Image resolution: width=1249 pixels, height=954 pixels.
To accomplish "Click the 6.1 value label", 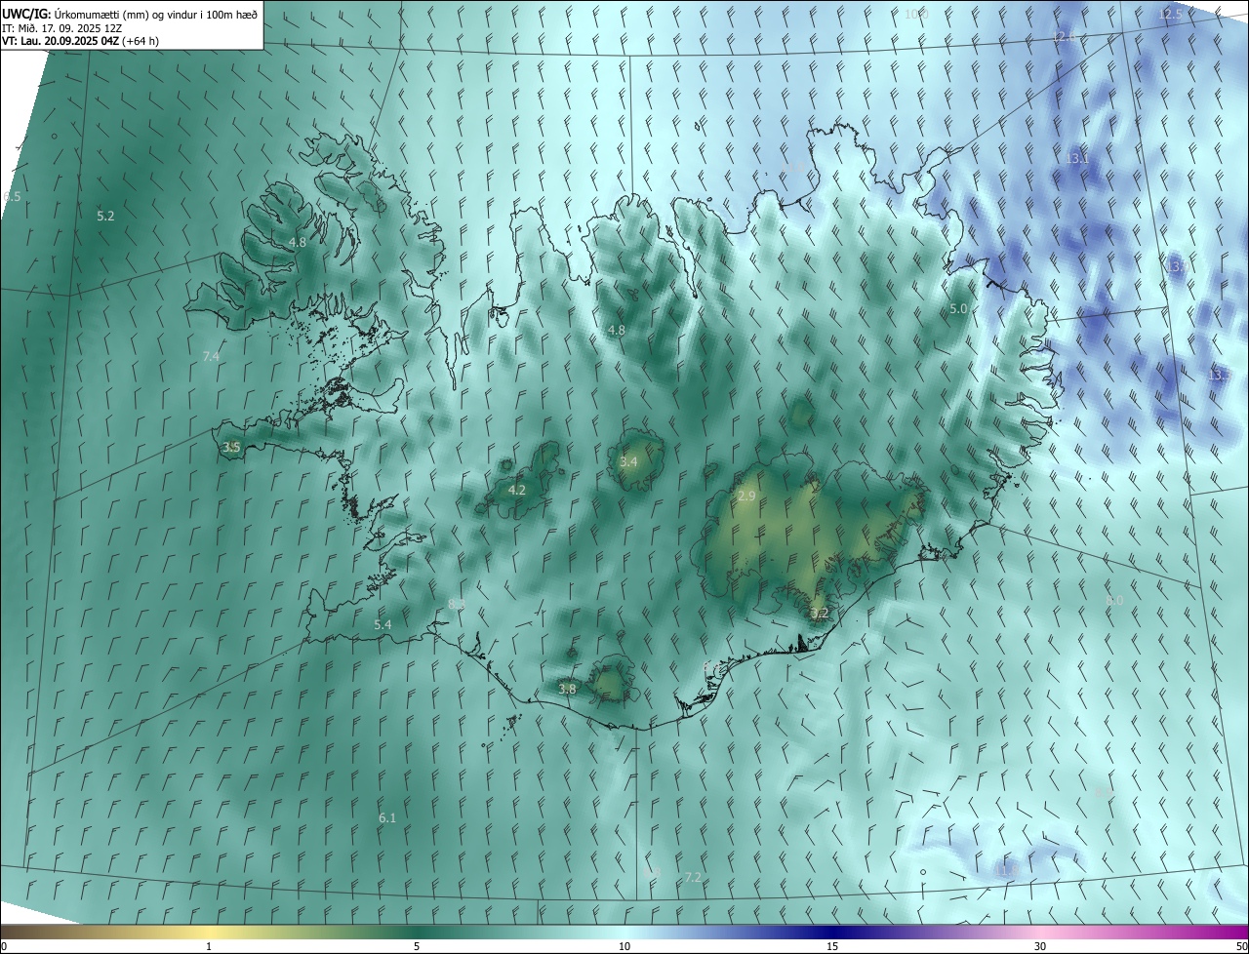I will point(387,817).
